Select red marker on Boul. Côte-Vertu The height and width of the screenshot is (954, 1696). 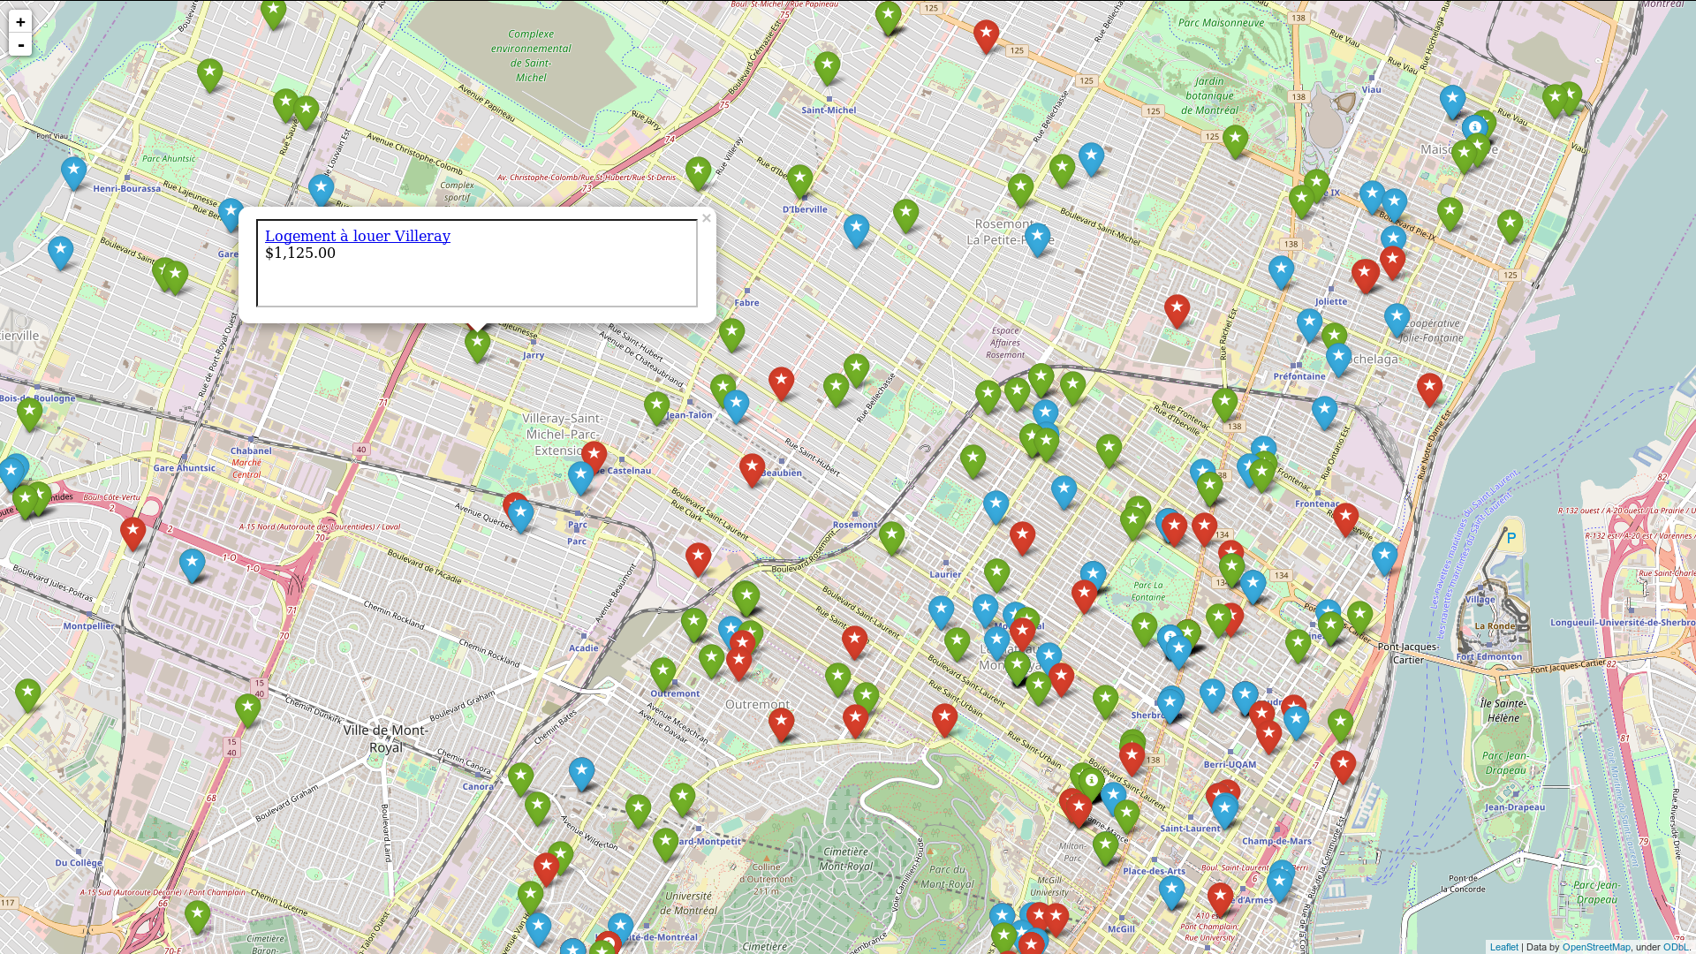tap(132, 532)
